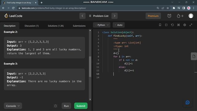Click the browser back arrow
197x111 pixels.
[3, 8]
